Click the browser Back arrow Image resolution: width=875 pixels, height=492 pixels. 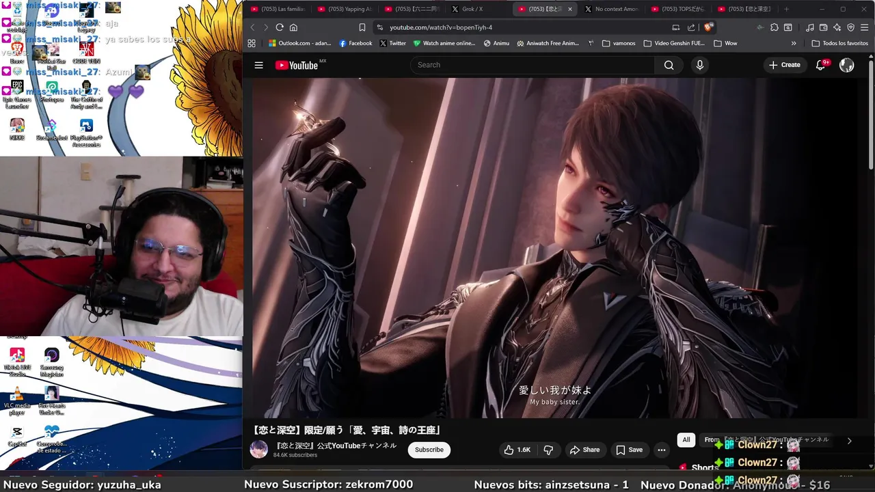point(252,27)
